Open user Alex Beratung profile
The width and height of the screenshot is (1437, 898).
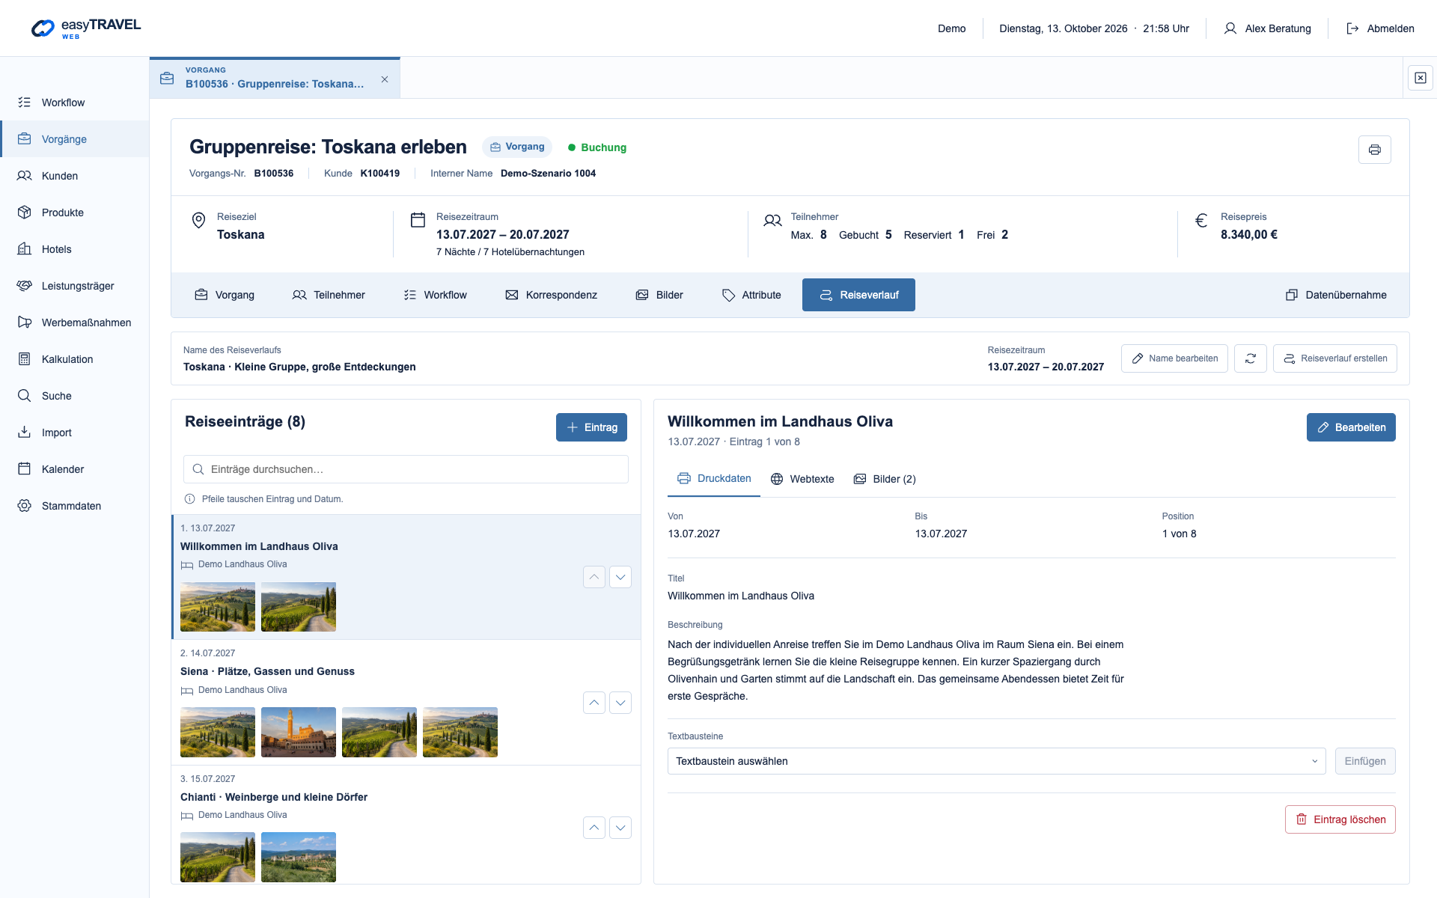(1267, 28)
